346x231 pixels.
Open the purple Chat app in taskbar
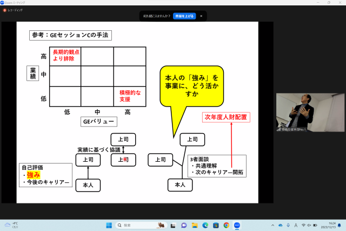coord(184,225)
